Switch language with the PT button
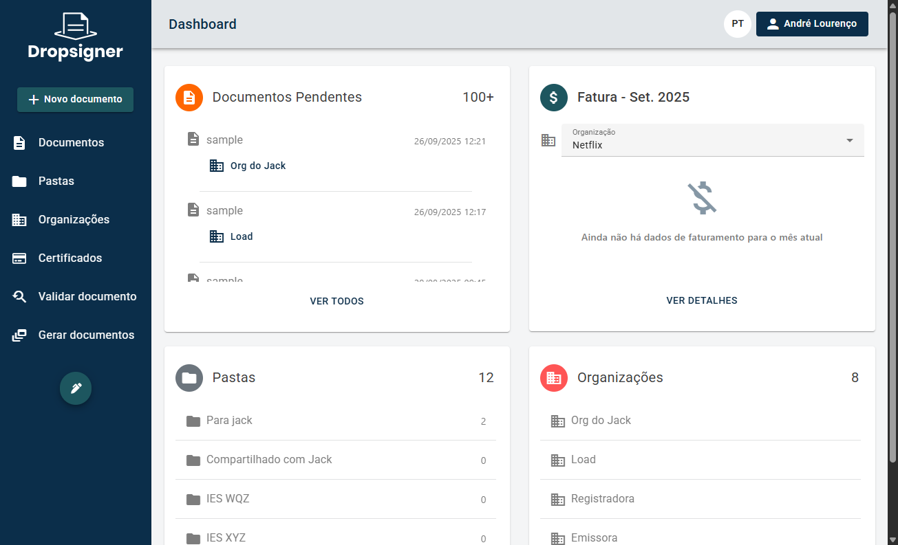898x545 pixels. click(x=738, y=24)
